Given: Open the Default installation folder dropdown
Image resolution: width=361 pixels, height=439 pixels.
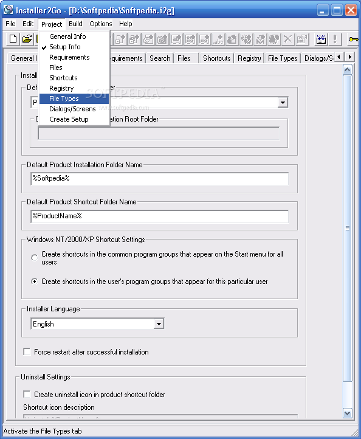Looking at the screenshot, I should coord(283,103).
